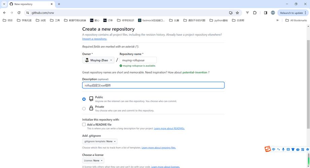Viewport: 310px width, 168px height.
Task: Open .gitignore template dropdown
Action: [100, 141]
